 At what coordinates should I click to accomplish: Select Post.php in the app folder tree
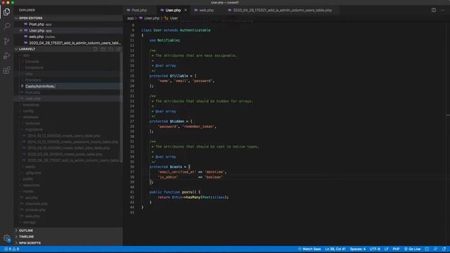click(x=69, y=93)
